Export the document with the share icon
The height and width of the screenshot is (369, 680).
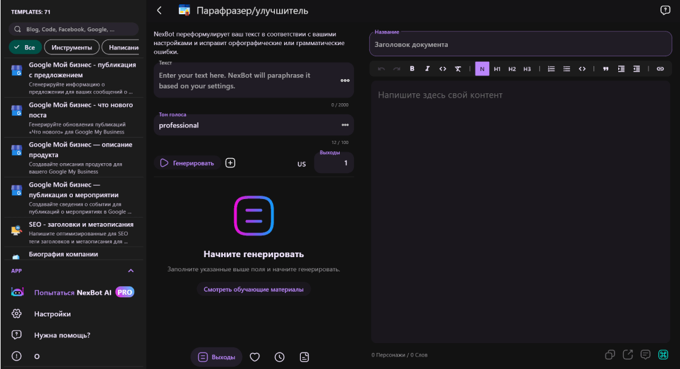628,355
